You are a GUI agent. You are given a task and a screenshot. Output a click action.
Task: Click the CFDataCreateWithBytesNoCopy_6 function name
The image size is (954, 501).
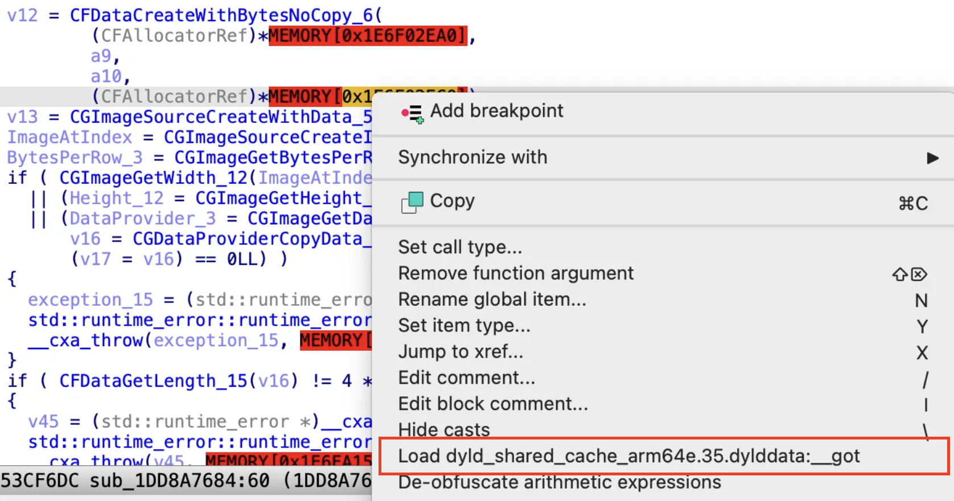[221, 15]
